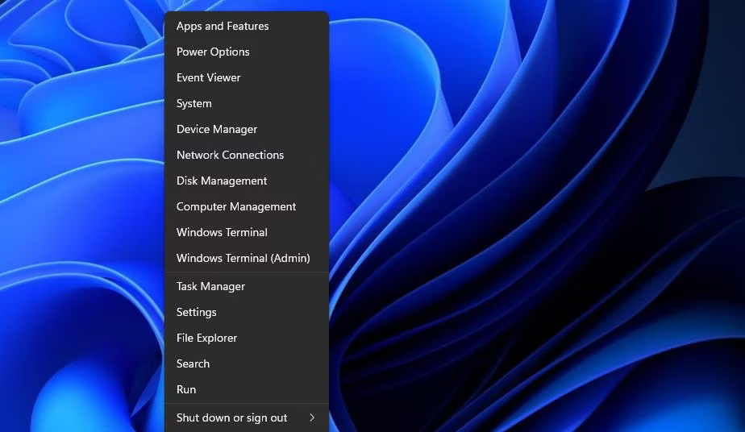This screenshot has width=745, height=432.
Task: Launch File Explorer
Action: pyautogui.click(x=247, y=338)
